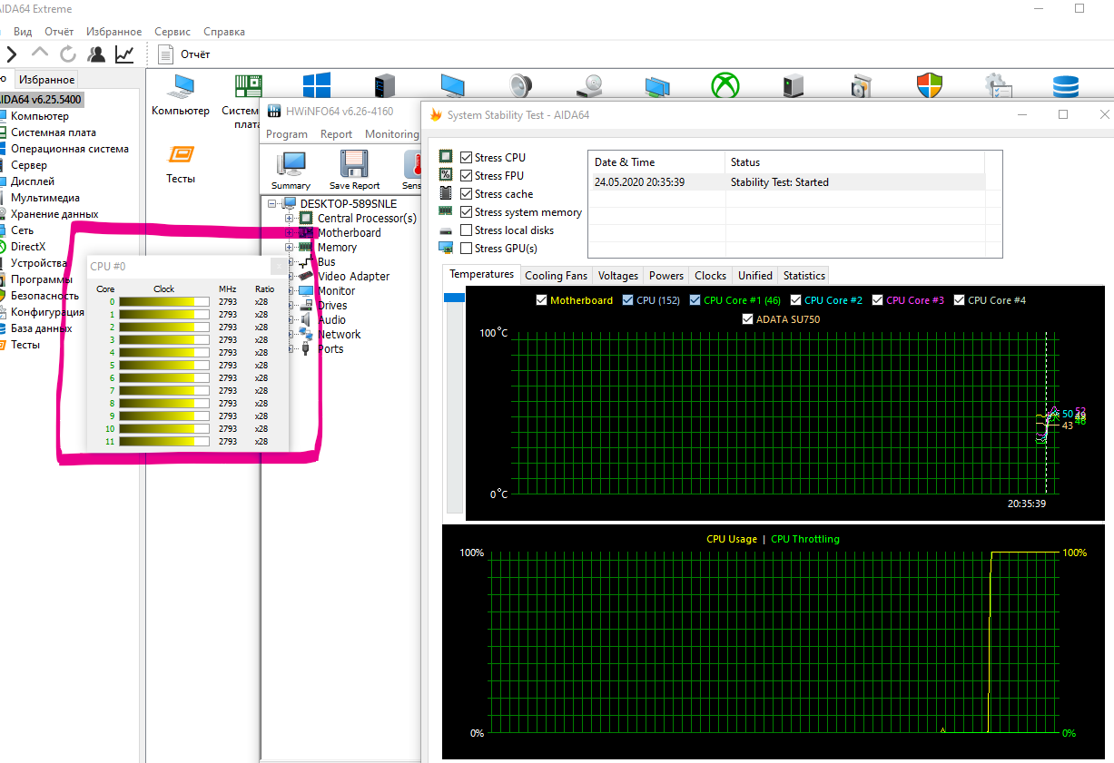Open the dark server tower icon
1114x763 pixels.
click(x=385, y=86)
